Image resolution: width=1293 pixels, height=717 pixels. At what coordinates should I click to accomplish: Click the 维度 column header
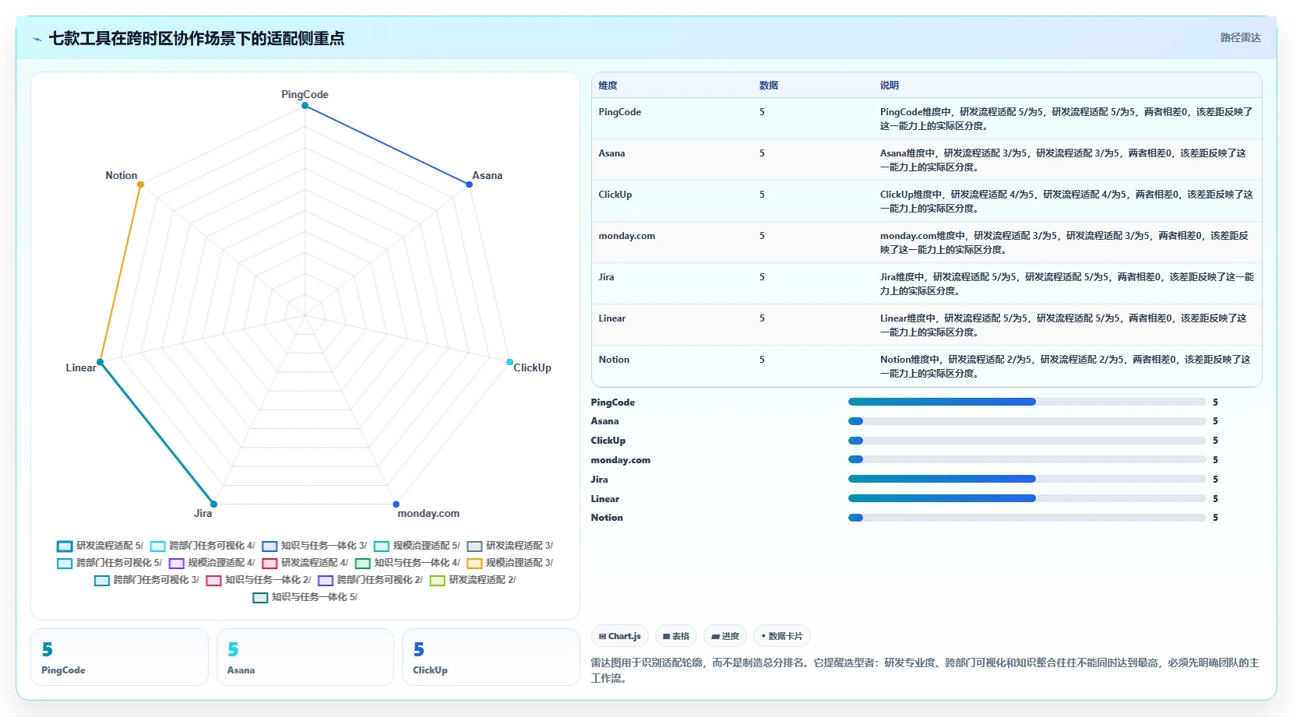608,86
